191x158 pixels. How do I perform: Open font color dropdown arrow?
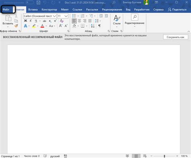46,26
